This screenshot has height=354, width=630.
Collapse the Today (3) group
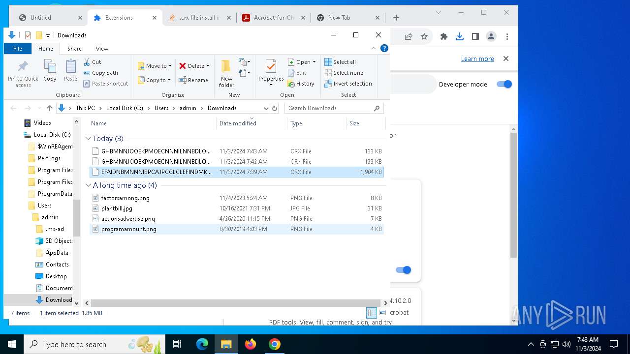click(x=89, y=139)
